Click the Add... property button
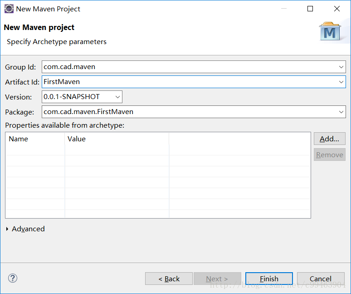Viewport: 351px width, 294px height. point(330,139)
